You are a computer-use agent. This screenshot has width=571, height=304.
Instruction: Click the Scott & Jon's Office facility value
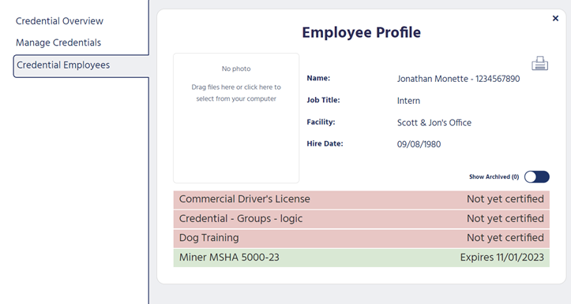434,123
